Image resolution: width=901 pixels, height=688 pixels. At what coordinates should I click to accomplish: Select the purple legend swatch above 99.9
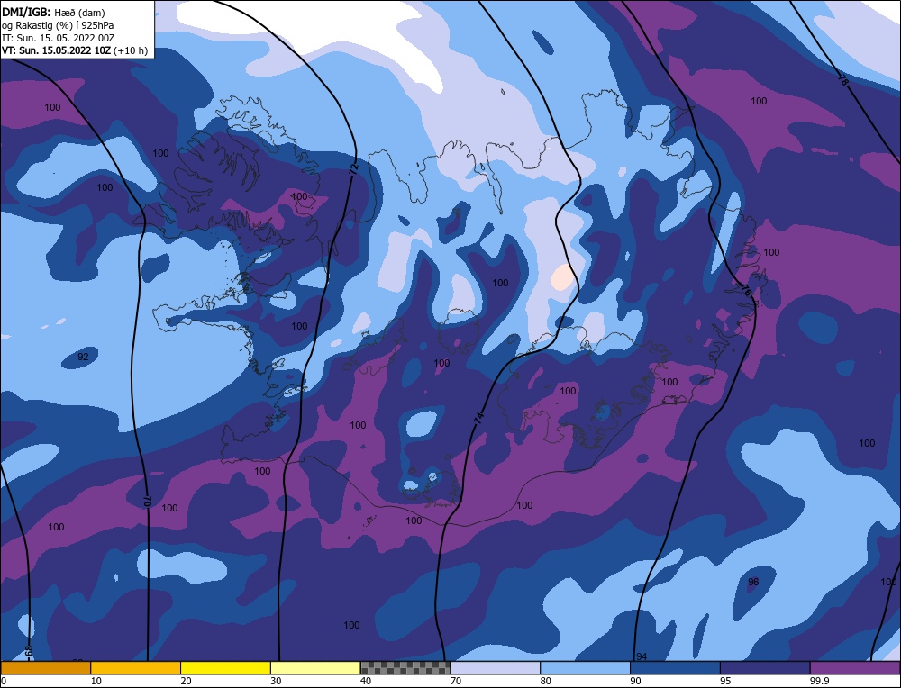(855, 668)
